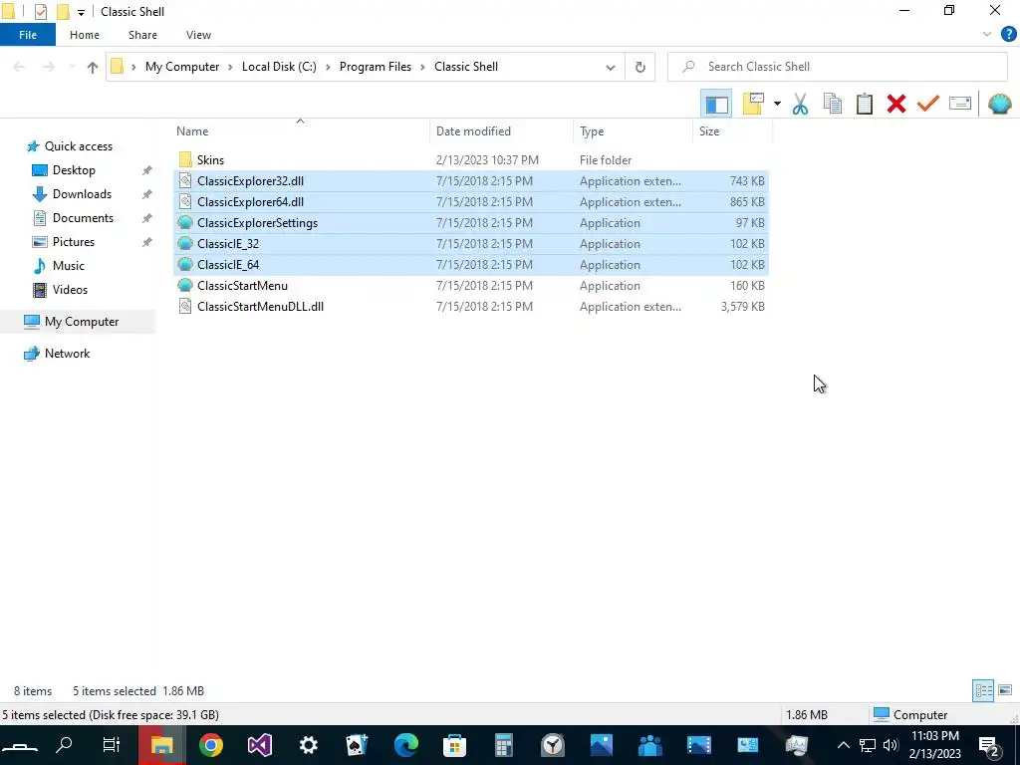Open Google Chrome from the taskbar
The image size is (1020, 765).
pos(211,745)
